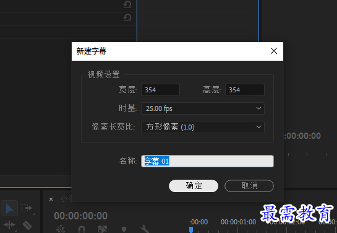
Task: Open timeline wrench display settings
Action: 145,229
